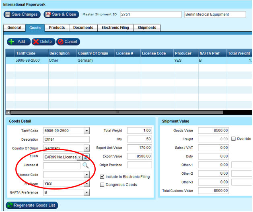Click the red Cancel circle icon
The height and width of the screenshot is (212, 253).
[60, 42]
